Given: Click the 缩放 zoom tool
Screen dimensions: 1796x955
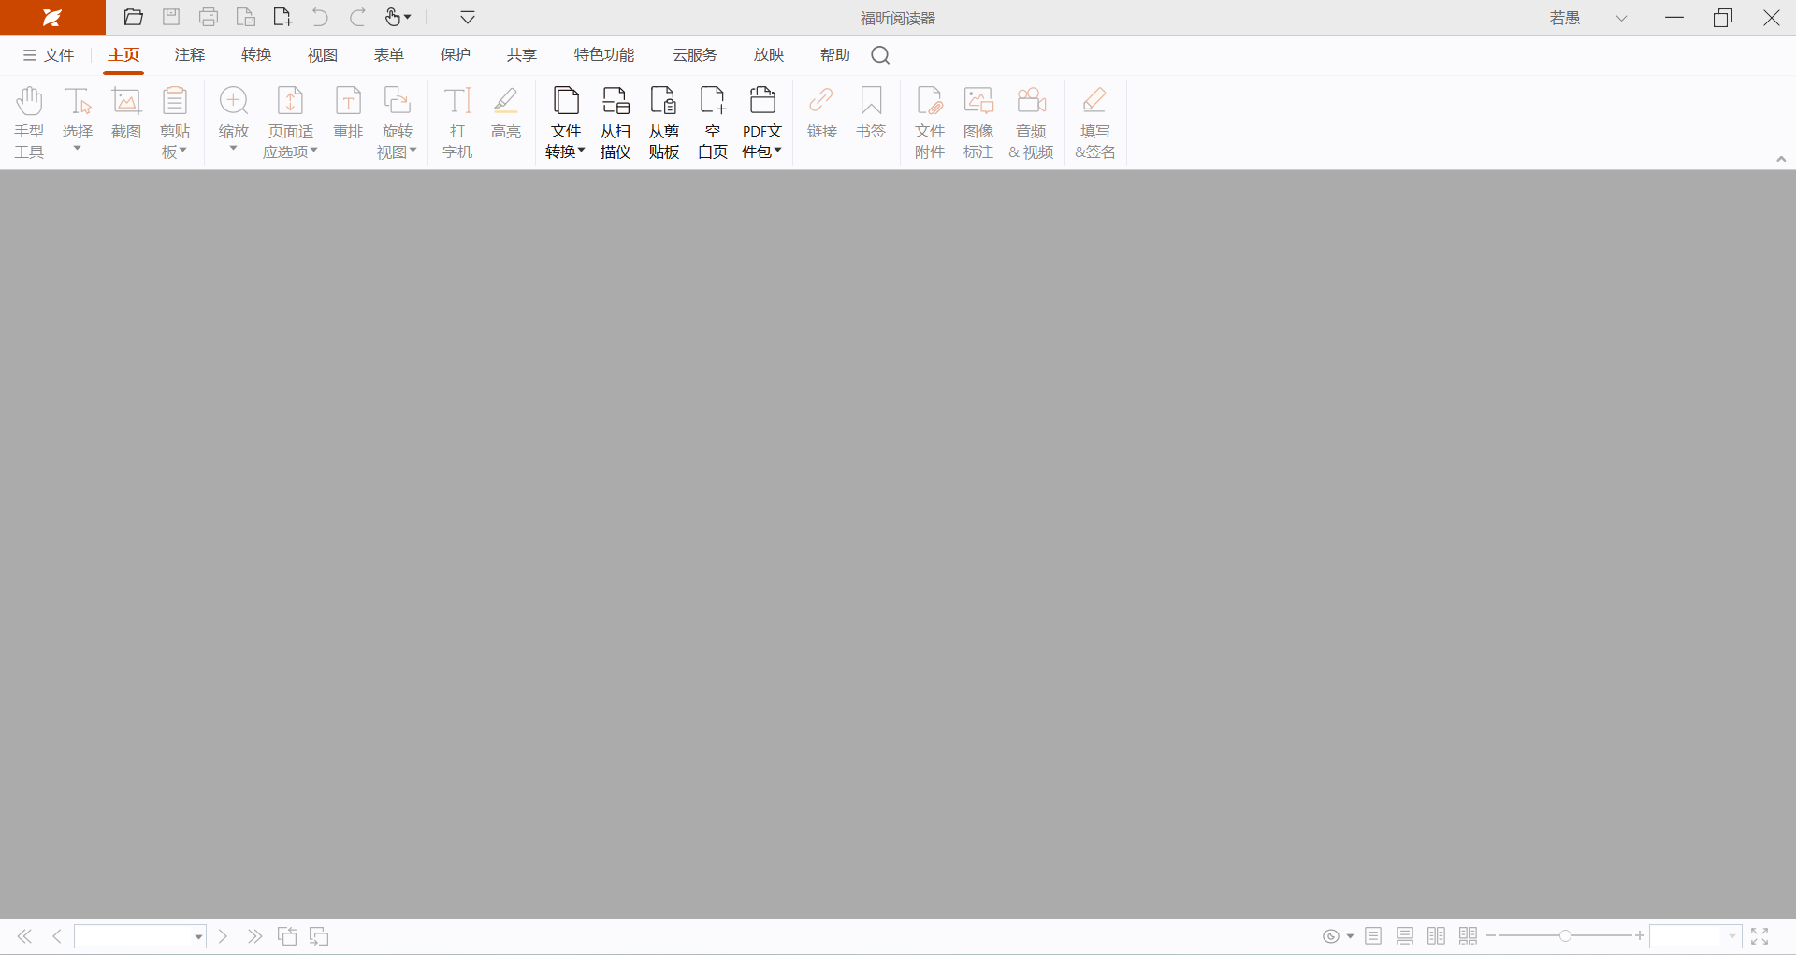Looking at the screenshot, I should coord(234,119).
